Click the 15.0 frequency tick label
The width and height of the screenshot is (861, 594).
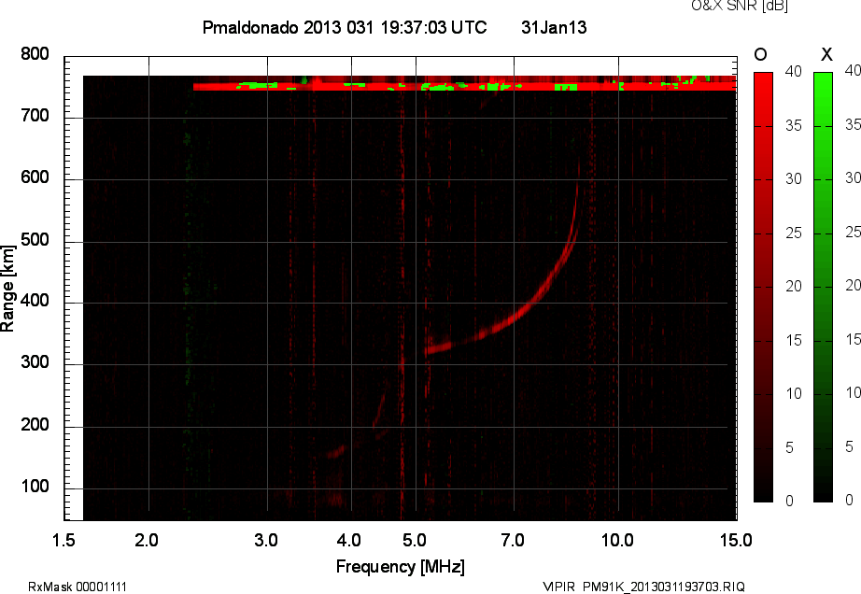pyautogui.click(x=736, y=541)
